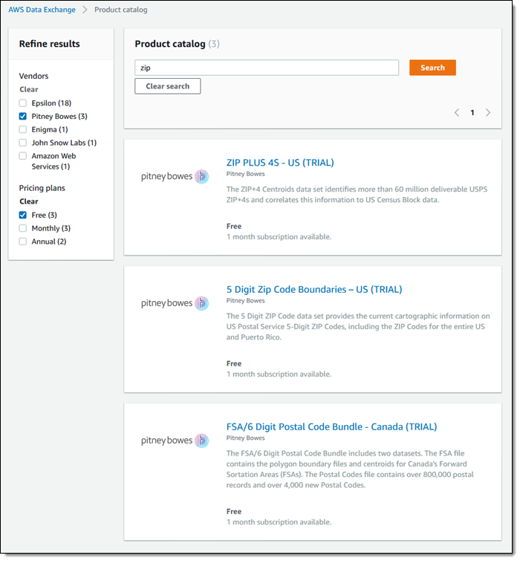Open AWS Data Exchange breadcrumb link
The width and height of the screenshot is (520, 561).
point(42,10)
